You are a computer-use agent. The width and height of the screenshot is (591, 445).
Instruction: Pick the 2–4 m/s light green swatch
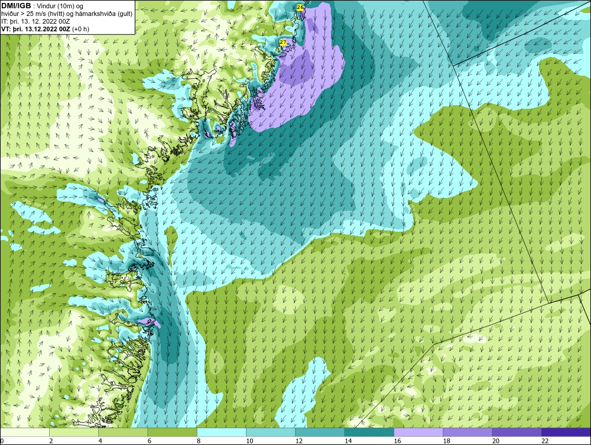coord(74,432)
